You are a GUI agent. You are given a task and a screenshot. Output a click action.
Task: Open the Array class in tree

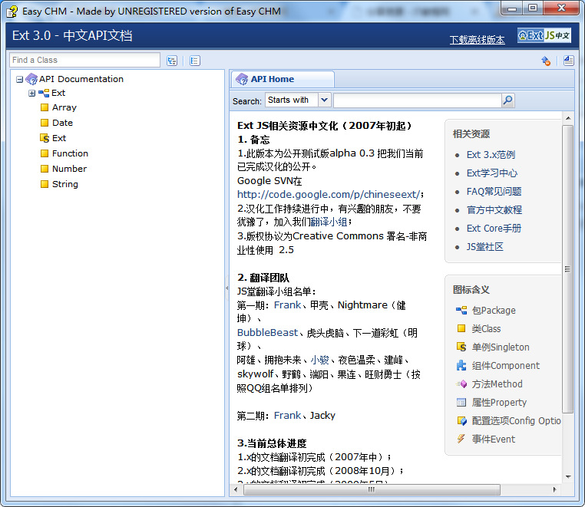pyautogui.click(x=64, y=107)
